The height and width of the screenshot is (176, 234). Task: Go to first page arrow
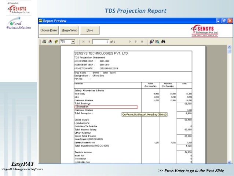[x=83, y=42]
